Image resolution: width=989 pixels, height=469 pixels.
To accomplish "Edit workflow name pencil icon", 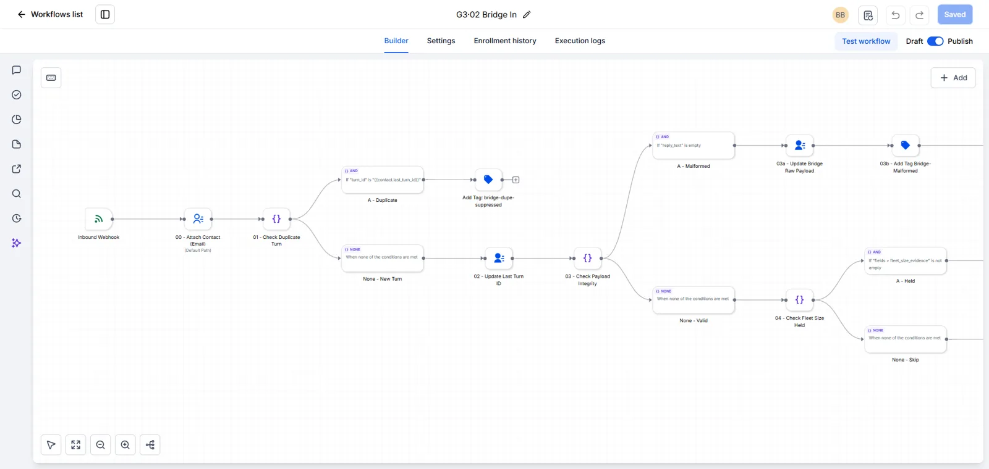I will [527, 15].
